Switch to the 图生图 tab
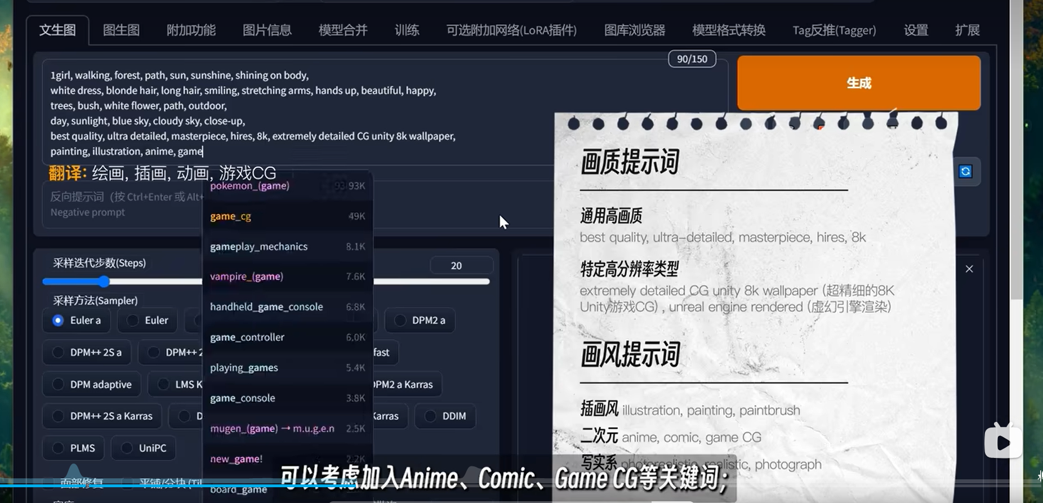 pos(121,30)
